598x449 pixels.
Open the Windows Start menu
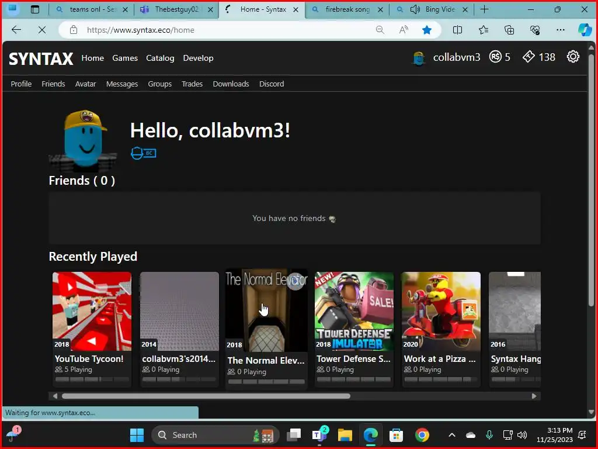(137, 435)
